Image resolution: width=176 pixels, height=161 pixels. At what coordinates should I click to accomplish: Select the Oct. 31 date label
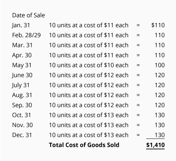pos(22,115)
